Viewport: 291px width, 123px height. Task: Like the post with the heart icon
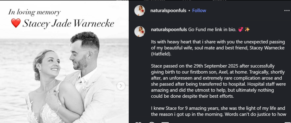(x=139, y=122)
